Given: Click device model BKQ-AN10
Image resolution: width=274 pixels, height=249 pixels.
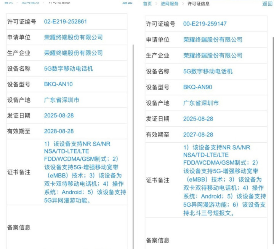Looking at the screenshot, I should coord(58,84).
